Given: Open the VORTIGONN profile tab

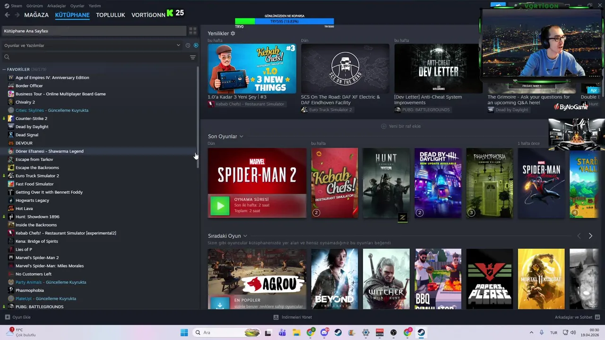Looking at the screenshot, I should coord(148,15).
